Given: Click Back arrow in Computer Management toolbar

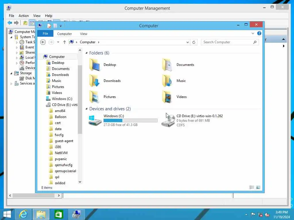Looking at the screenshot, I should tap(9, 23).
